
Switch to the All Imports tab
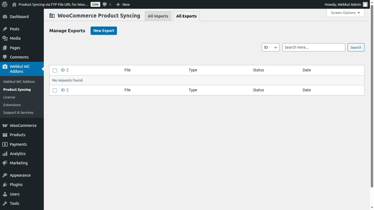(x=158, y=16)
